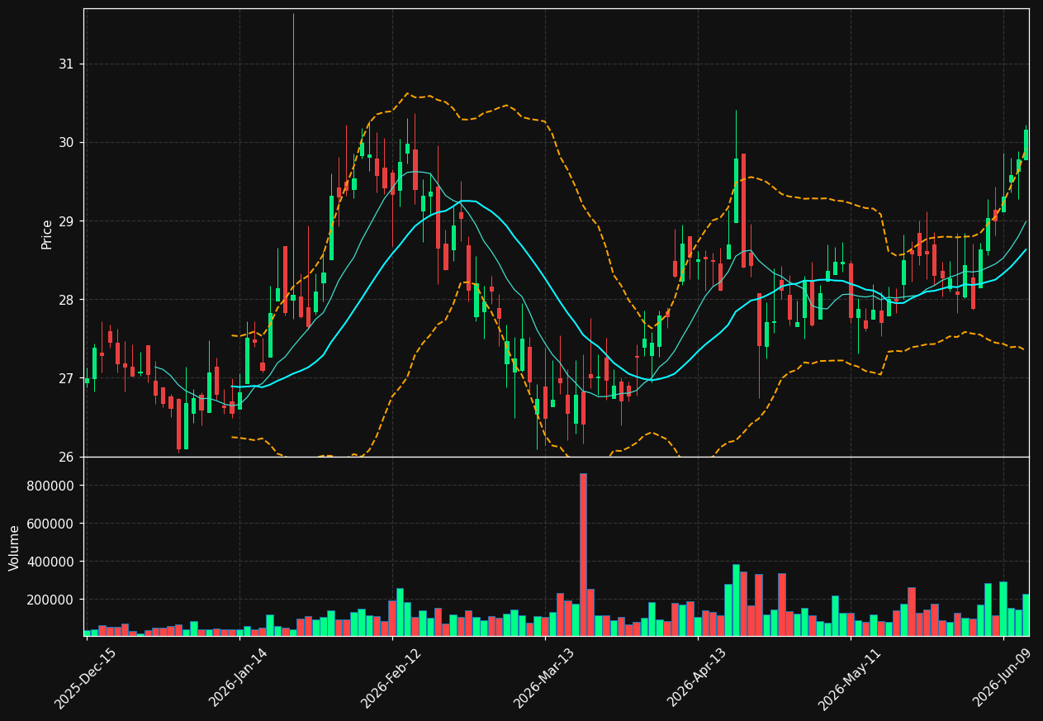Click the "Price" axis title
This screenshot has width=1043, height=721.
point(47,234)
